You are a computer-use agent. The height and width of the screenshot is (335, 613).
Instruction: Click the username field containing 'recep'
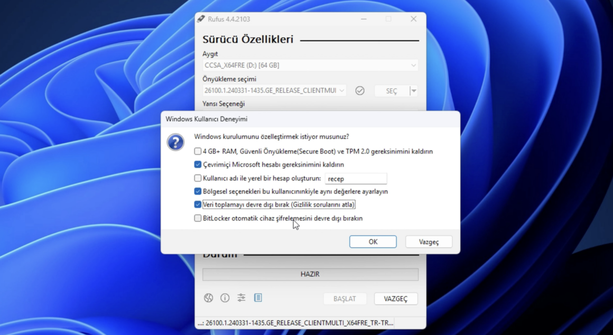(356, 179)
